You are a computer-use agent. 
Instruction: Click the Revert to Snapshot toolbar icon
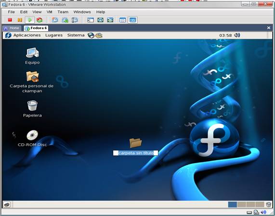coord(65,20)
